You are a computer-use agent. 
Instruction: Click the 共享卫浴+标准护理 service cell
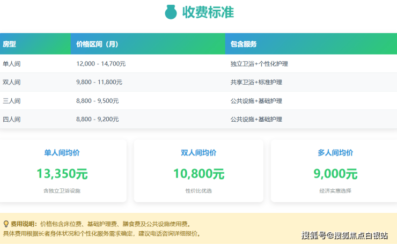(x=256, y=83)
